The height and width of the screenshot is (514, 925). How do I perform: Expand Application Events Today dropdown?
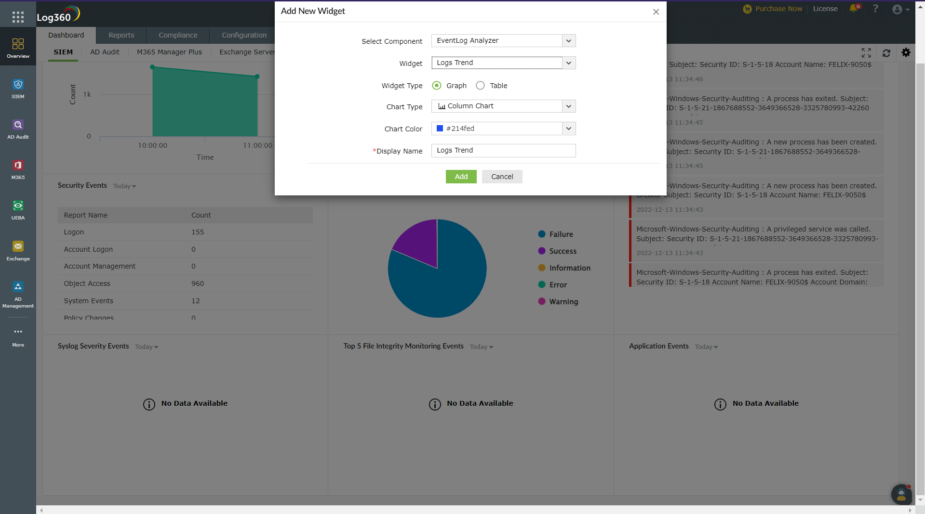coord(706,347)
